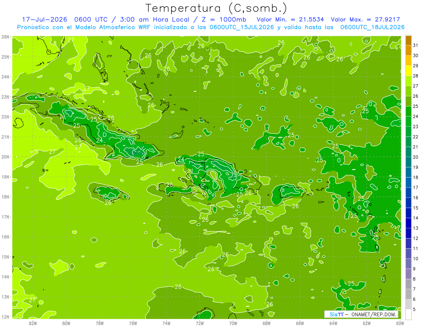Click the 80W longitude axis label
Image resolution: width=425 pixels, height=328 pixels.
[x=66, y=323]
